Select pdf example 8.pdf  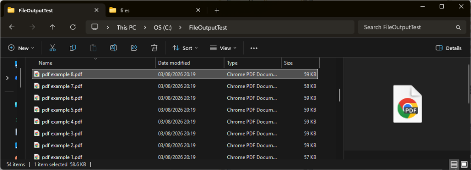point(175,74)
